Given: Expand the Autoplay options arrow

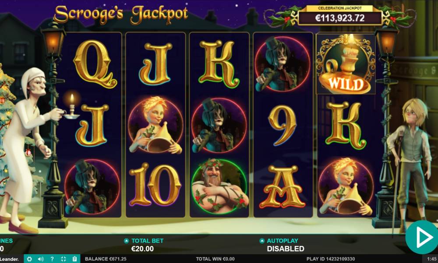Looking at the screenshot, I should [262, 241].
